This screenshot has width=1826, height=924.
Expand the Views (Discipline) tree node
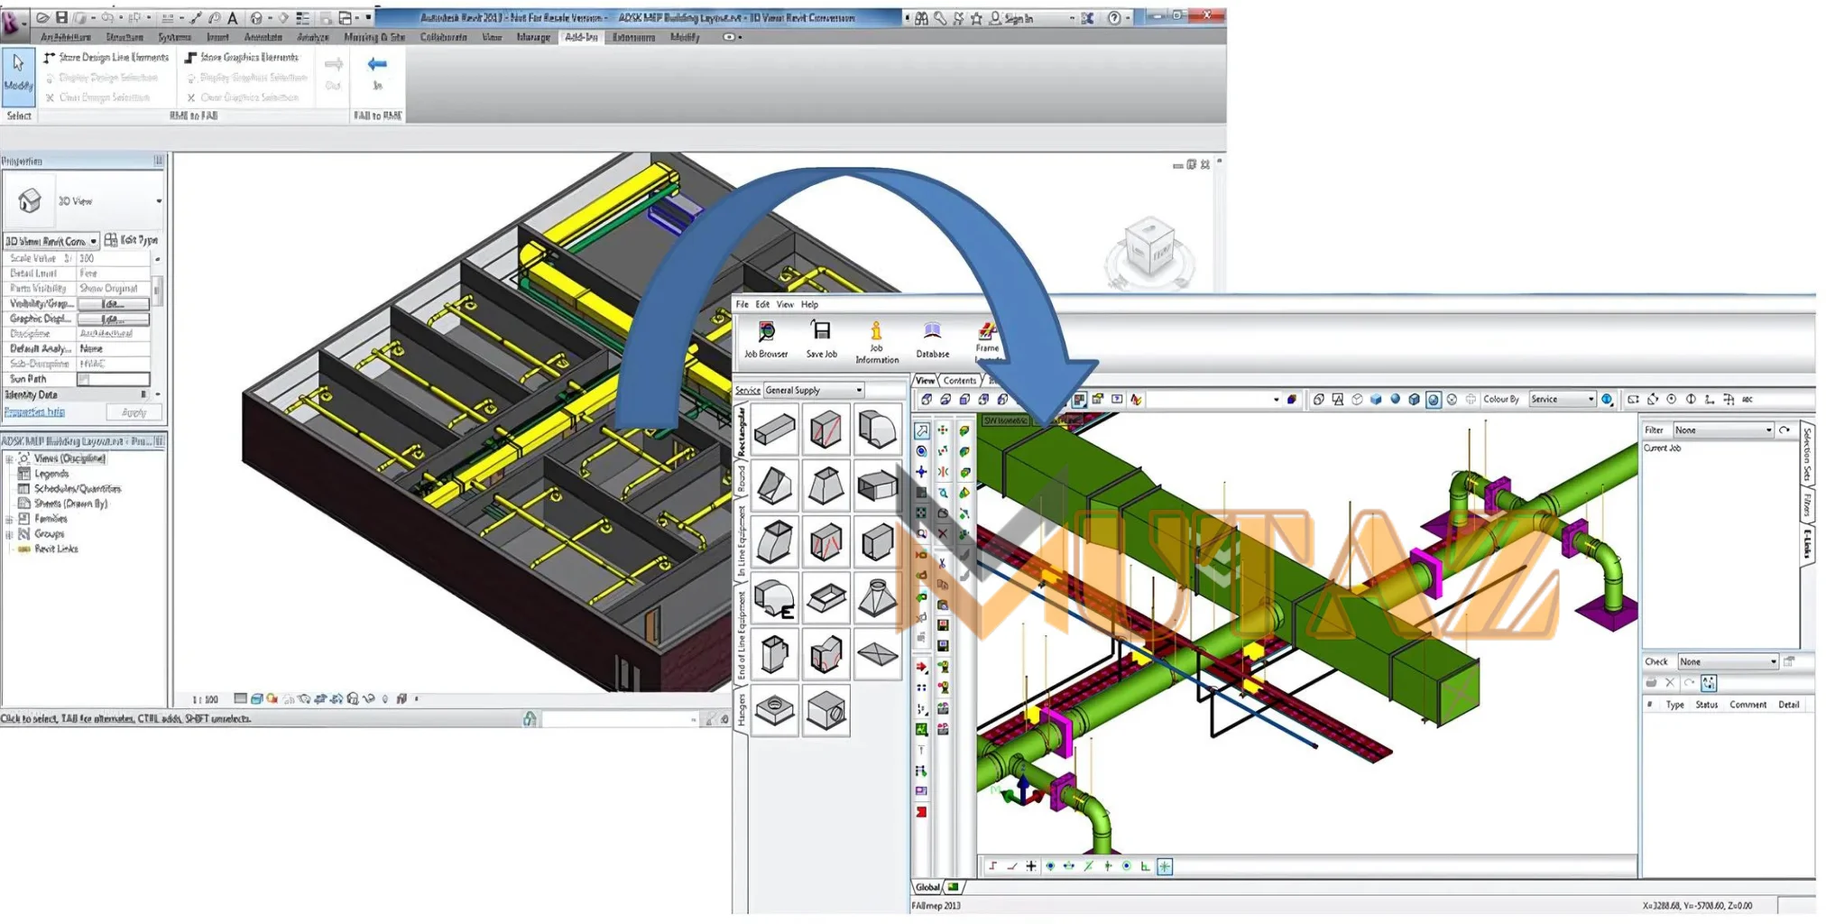tap(10, 459)
